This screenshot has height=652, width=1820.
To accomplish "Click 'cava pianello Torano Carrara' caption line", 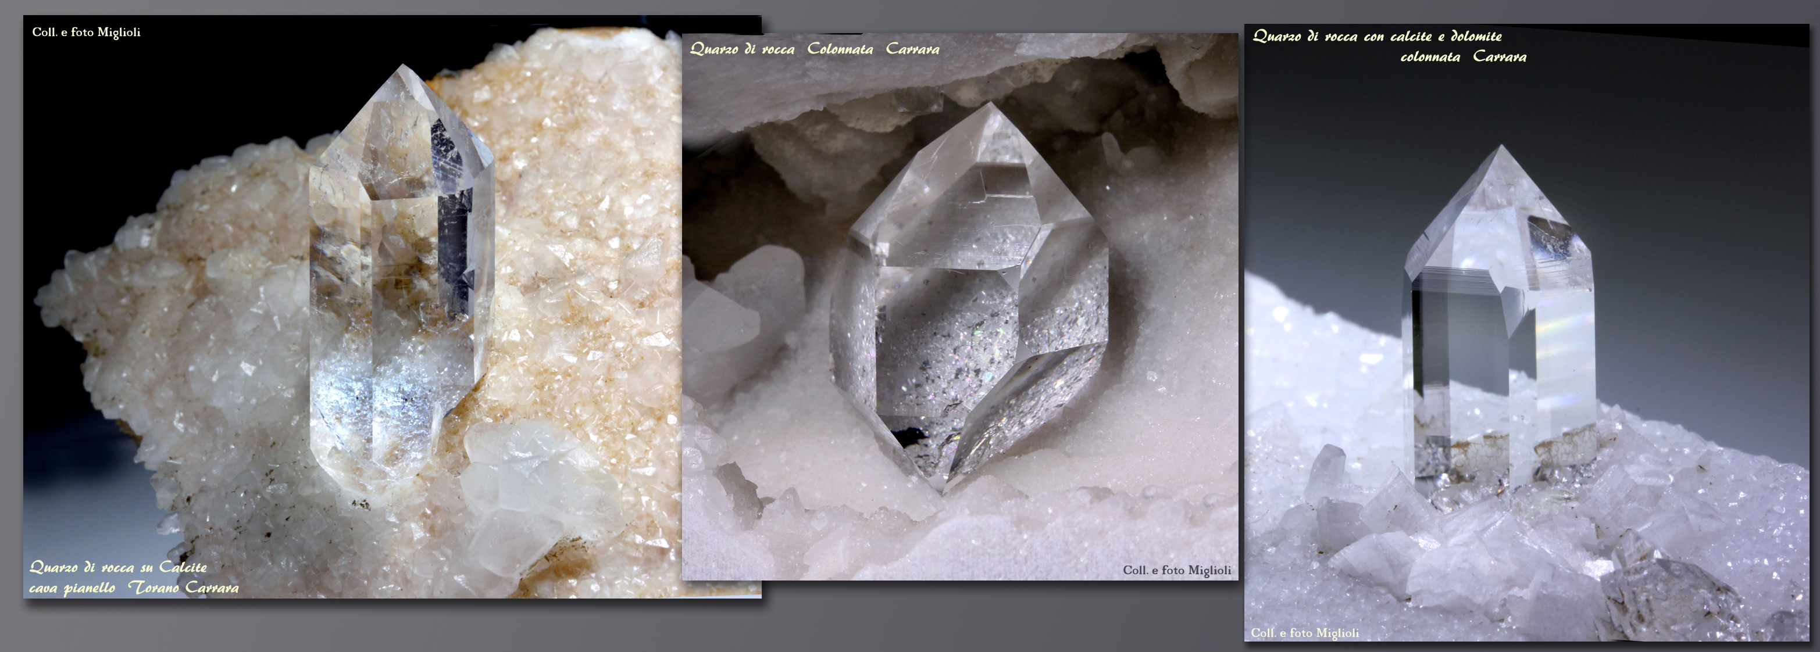I will (134, 587).
